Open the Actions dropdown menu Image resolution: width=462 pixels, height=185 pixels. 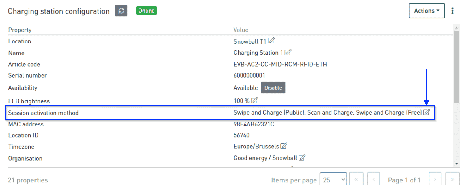pyautogui.click(x=426, y=11)
